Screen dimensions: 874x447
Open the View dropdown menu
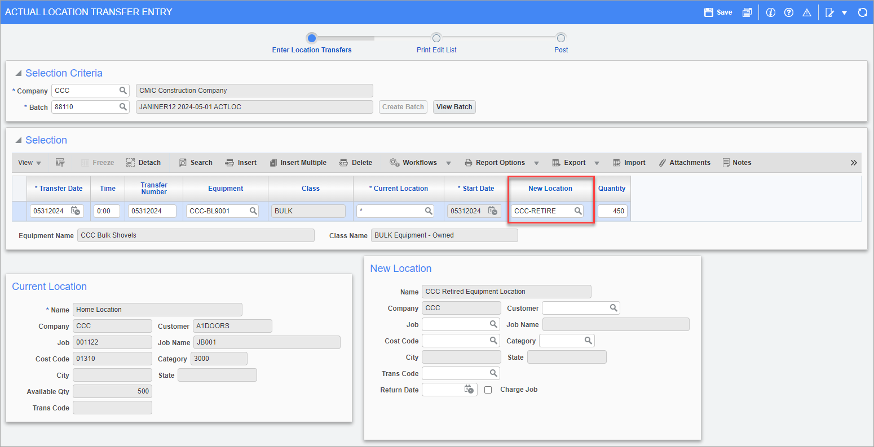29,163
